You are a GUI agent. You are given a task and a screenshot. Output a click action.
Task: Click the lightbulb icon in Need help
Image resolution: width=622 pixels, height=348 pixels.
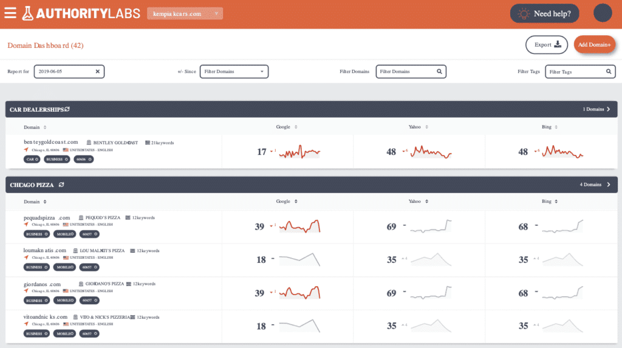click(x=524, y=13)
